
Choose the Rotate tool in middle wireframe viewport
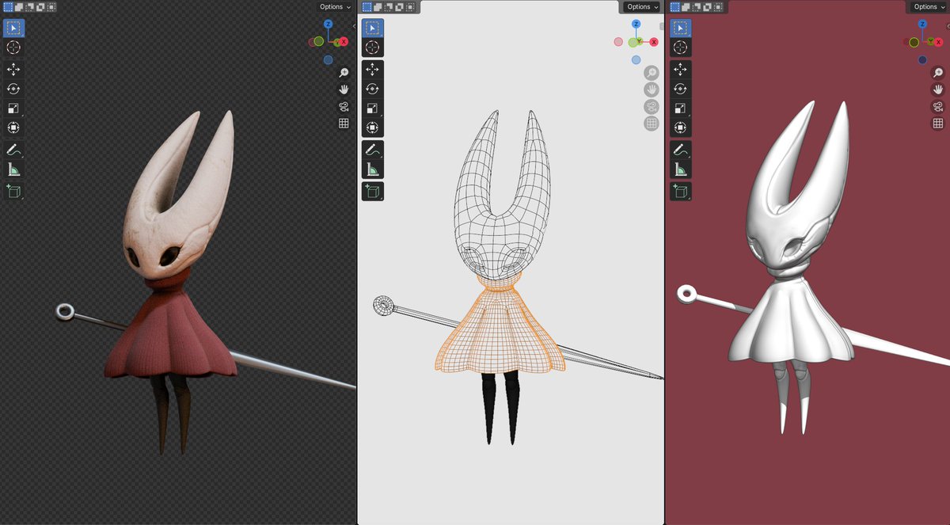click(x=372, y=89)
